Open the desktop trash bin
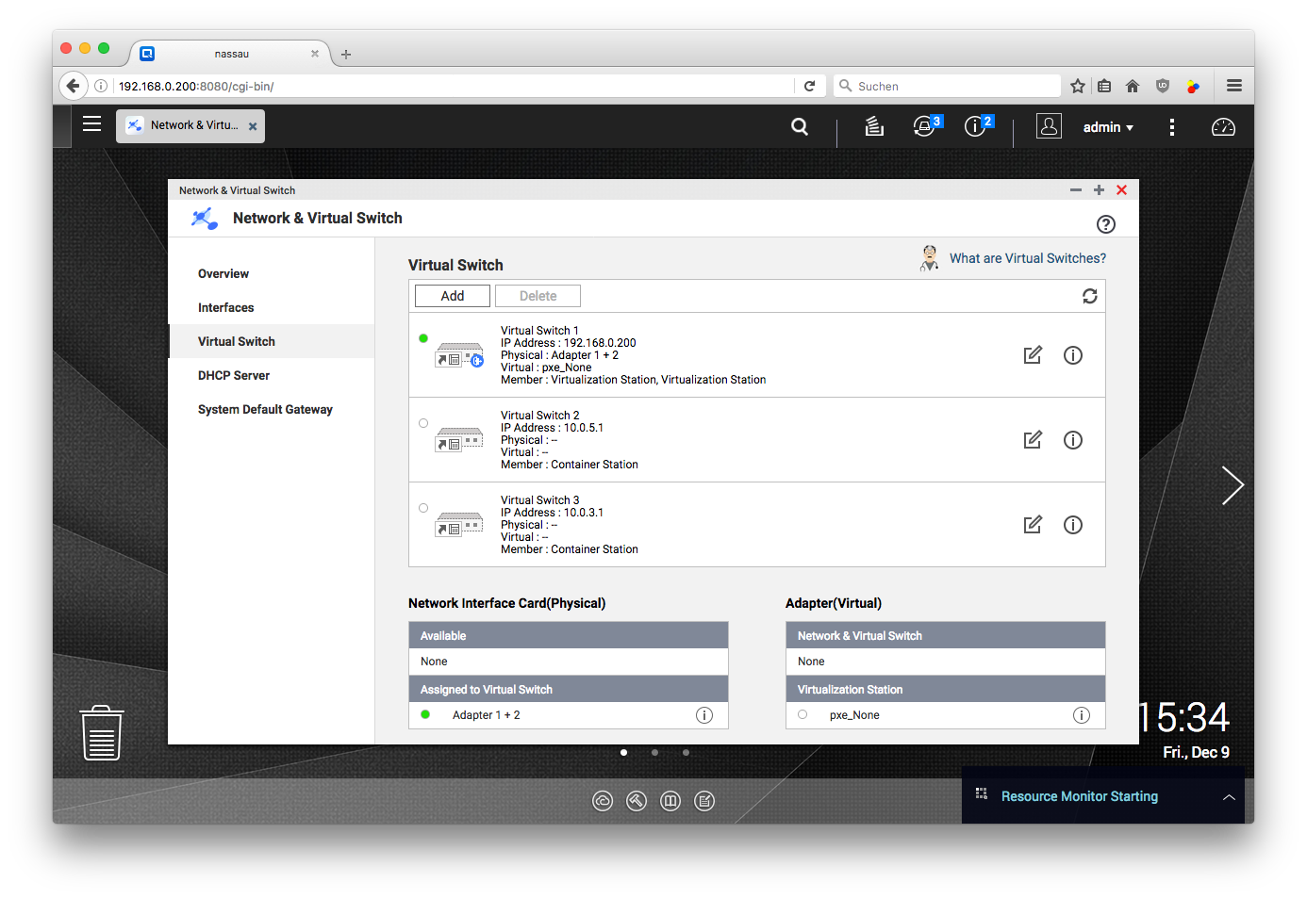The height and width of the screenshot is (899, 1307). pos(102,732)
